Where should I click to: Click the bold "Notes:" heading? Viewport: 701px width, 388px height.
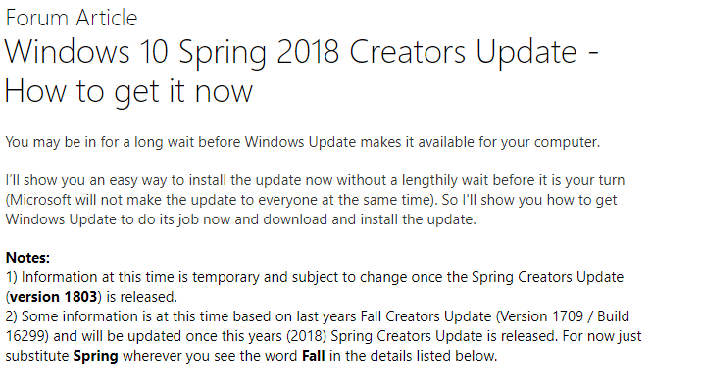tap(27, 258)
